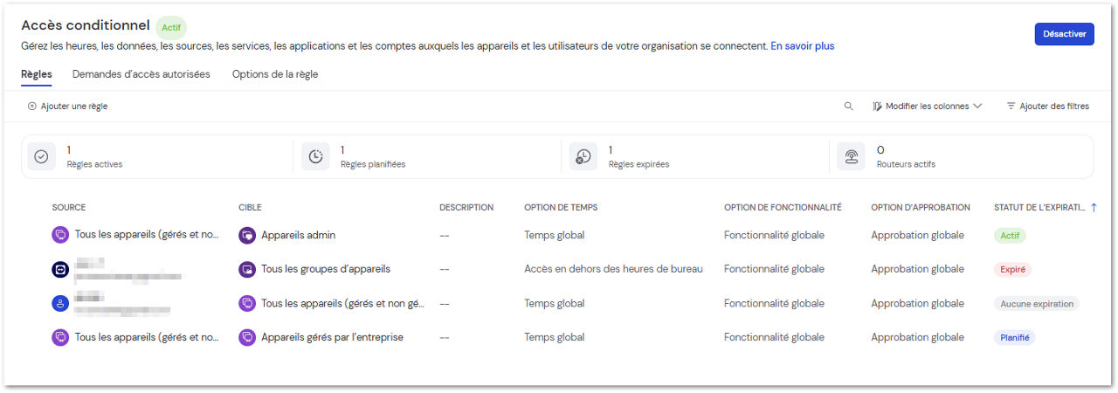Click the CIBLE column header
The height and width of the screenshot is (393, 1118).
click(x=250, y=208)
